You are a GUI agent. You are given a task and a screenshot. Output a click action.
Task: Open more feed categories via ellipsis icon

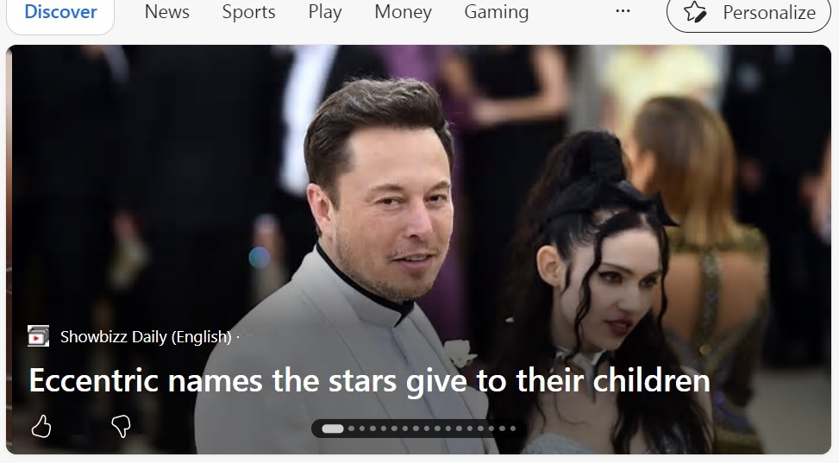(623, 11)
